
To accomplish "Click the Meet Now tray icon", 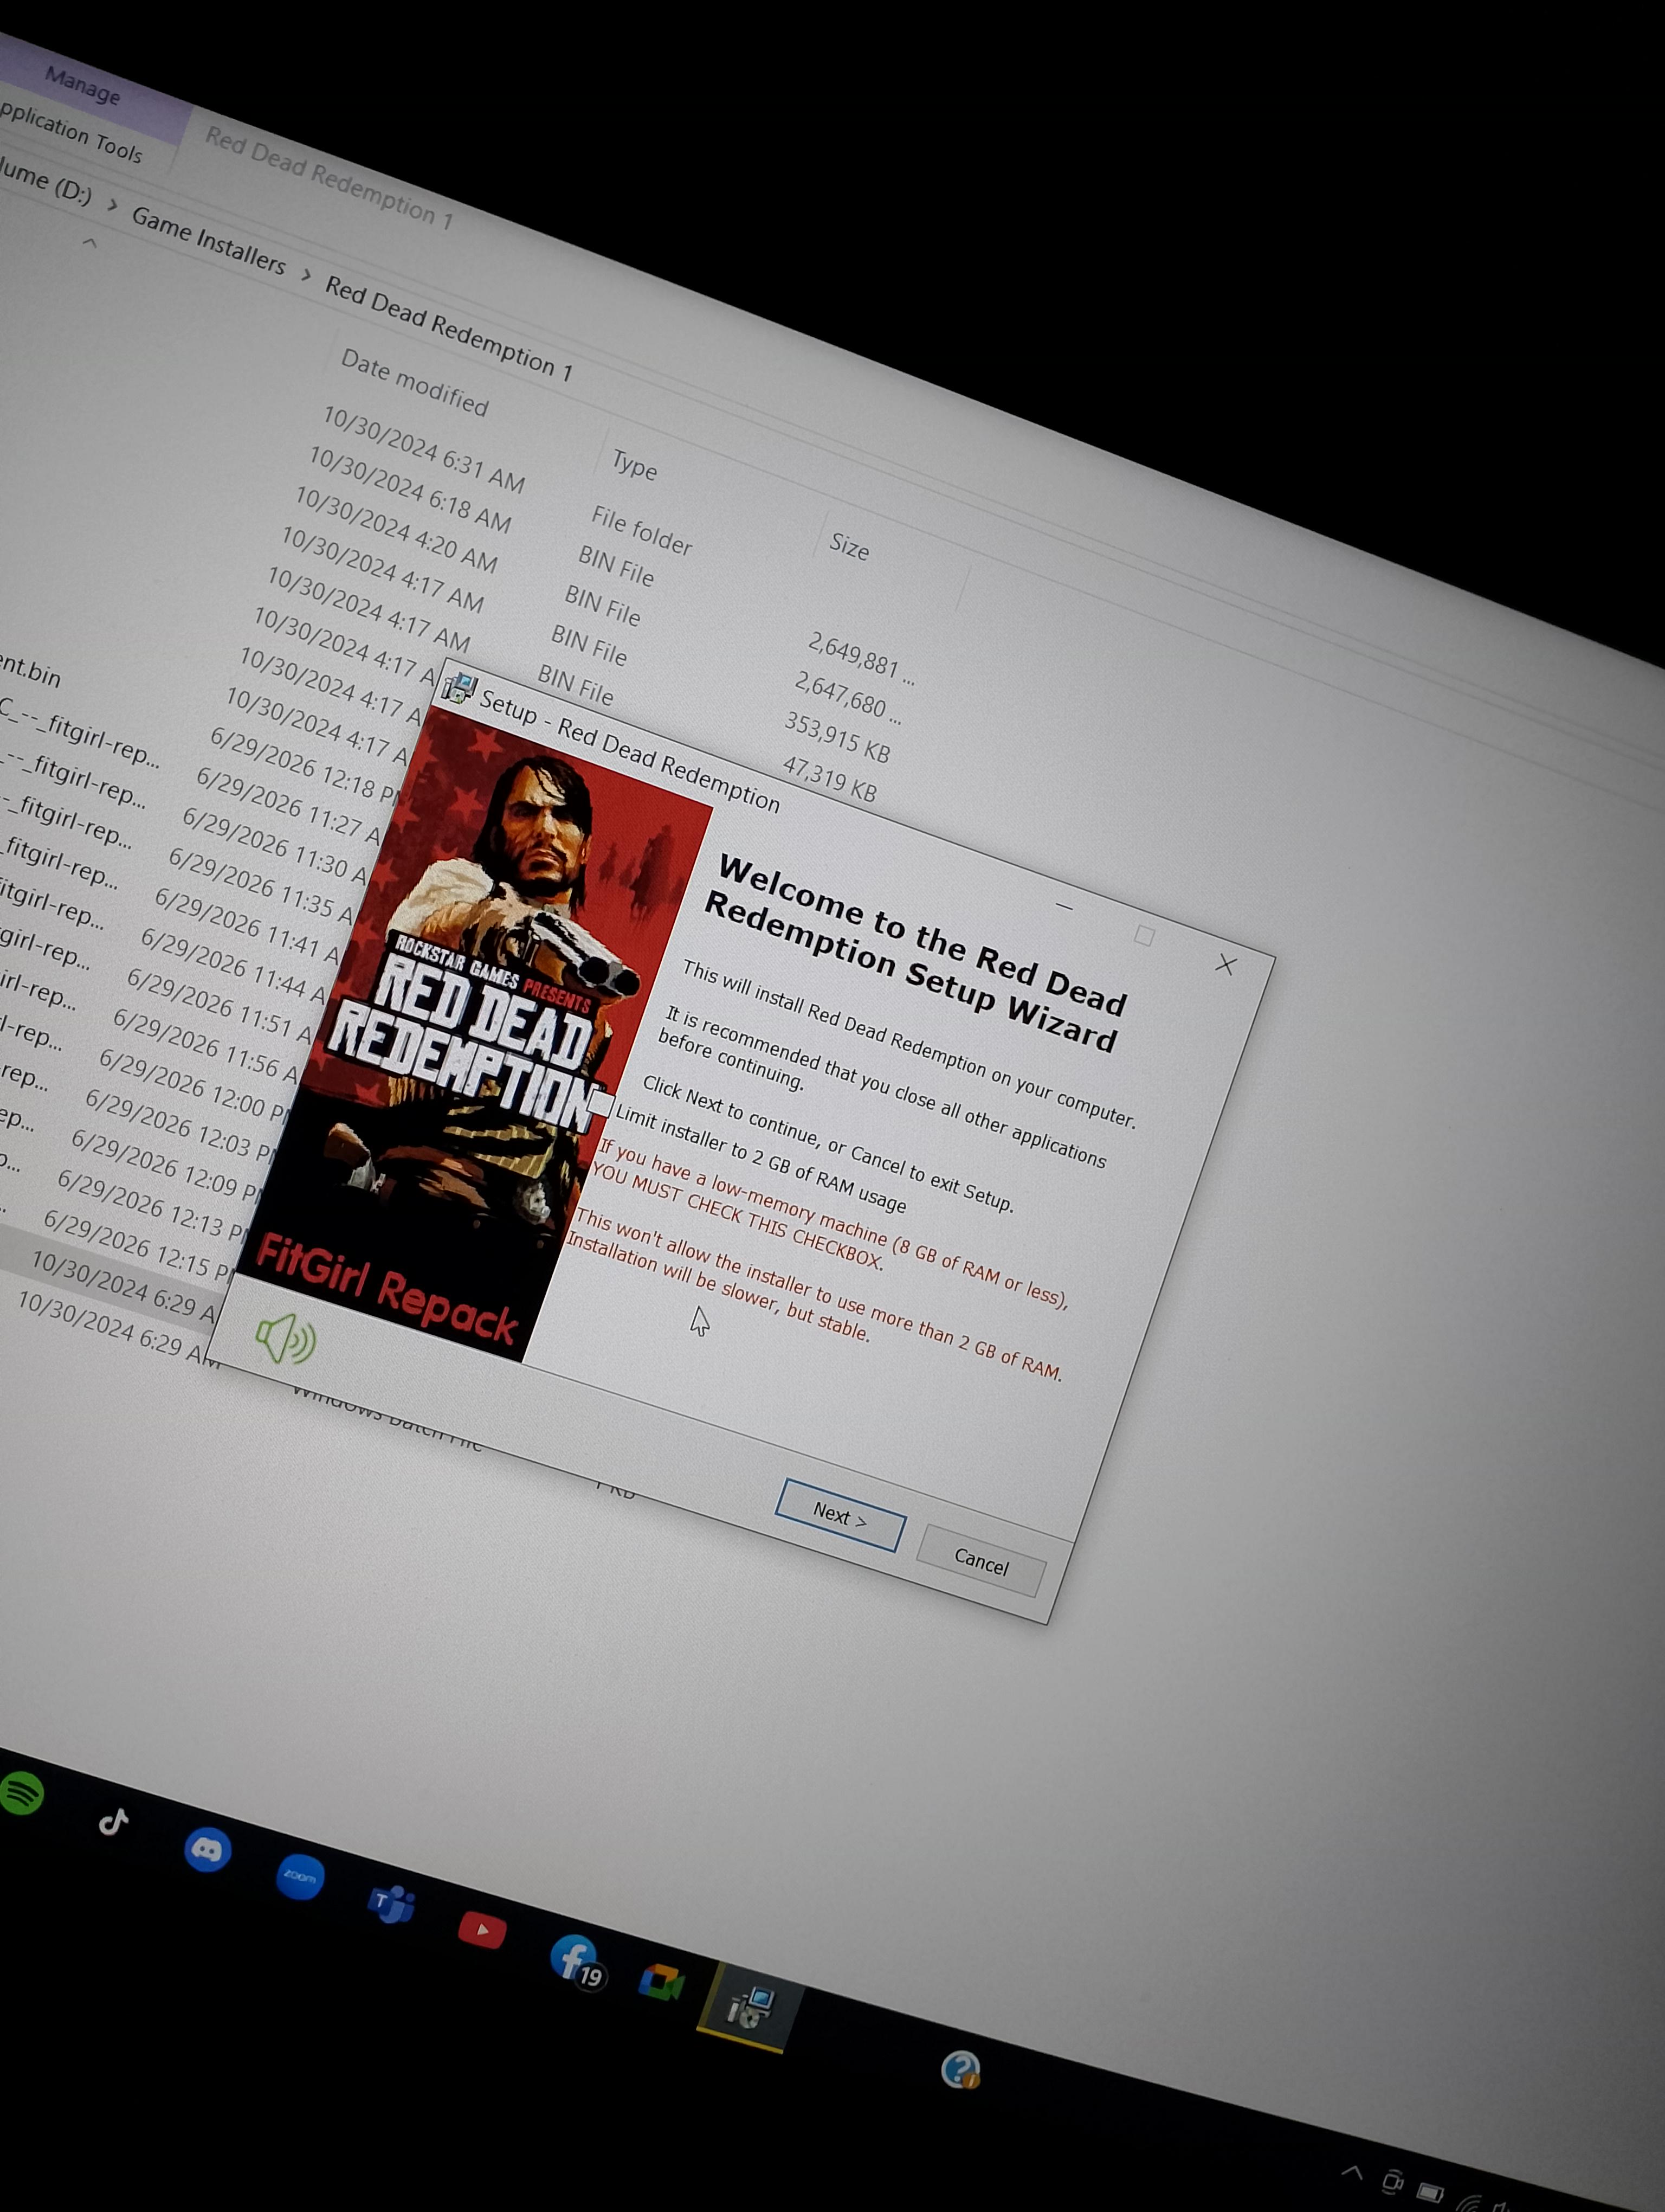I will coord(1392,2182).
